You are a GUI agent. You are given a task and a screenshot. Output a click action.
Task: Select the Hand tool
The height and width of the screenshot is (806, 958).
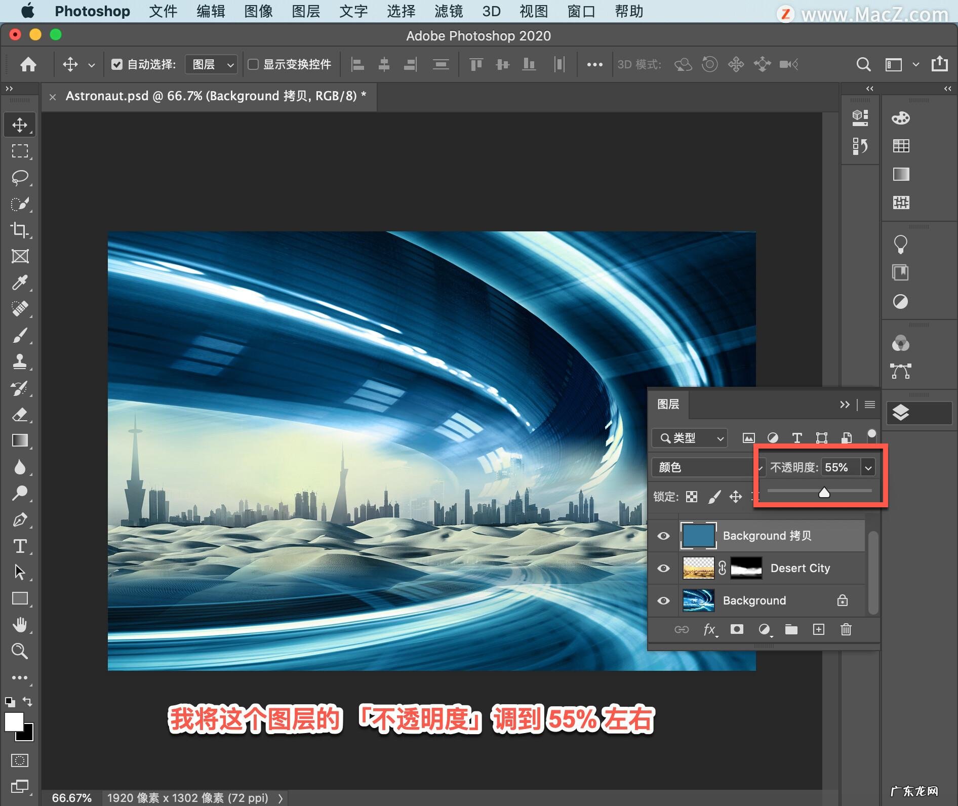tap(20, 625)
